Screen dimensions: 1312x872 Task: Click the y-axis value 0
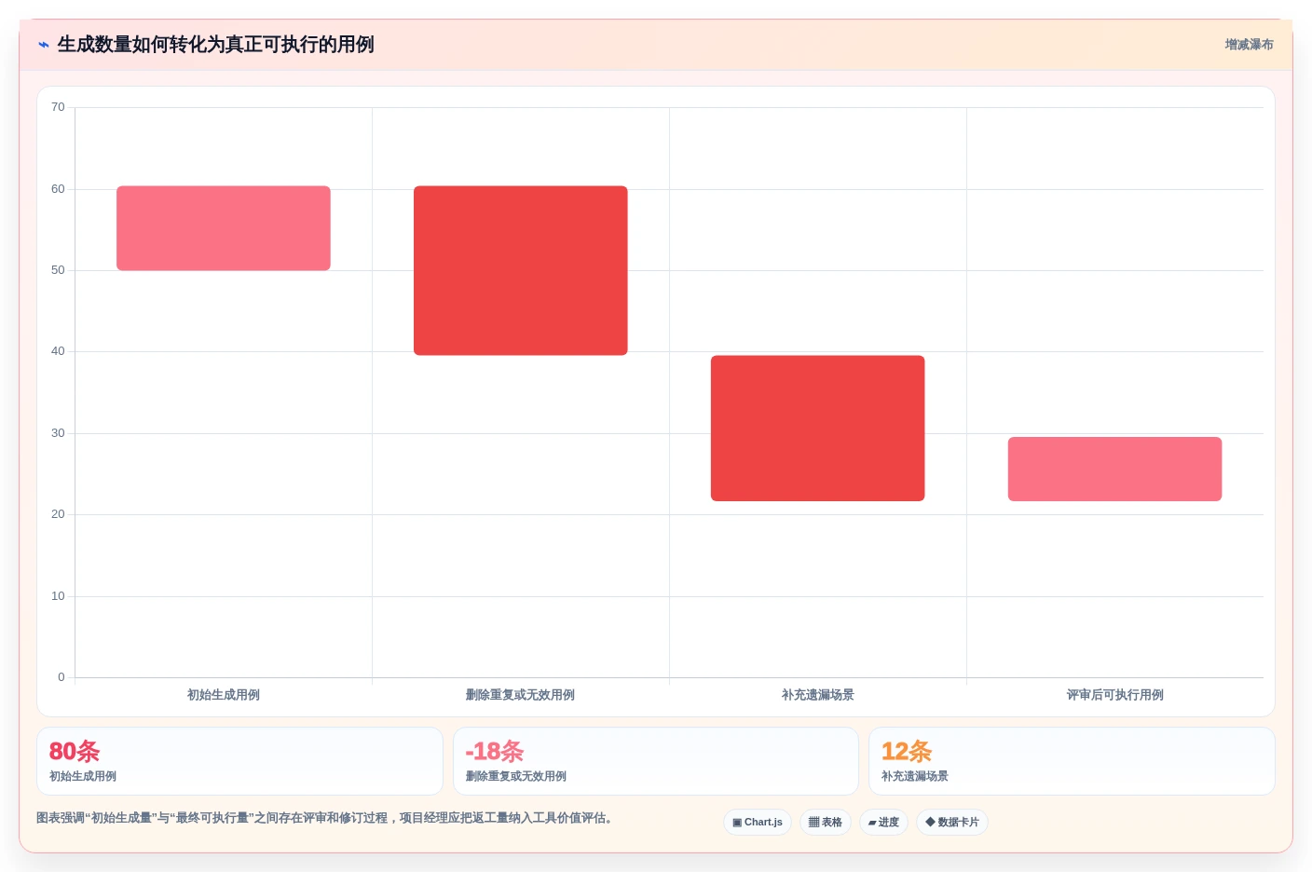61,677
